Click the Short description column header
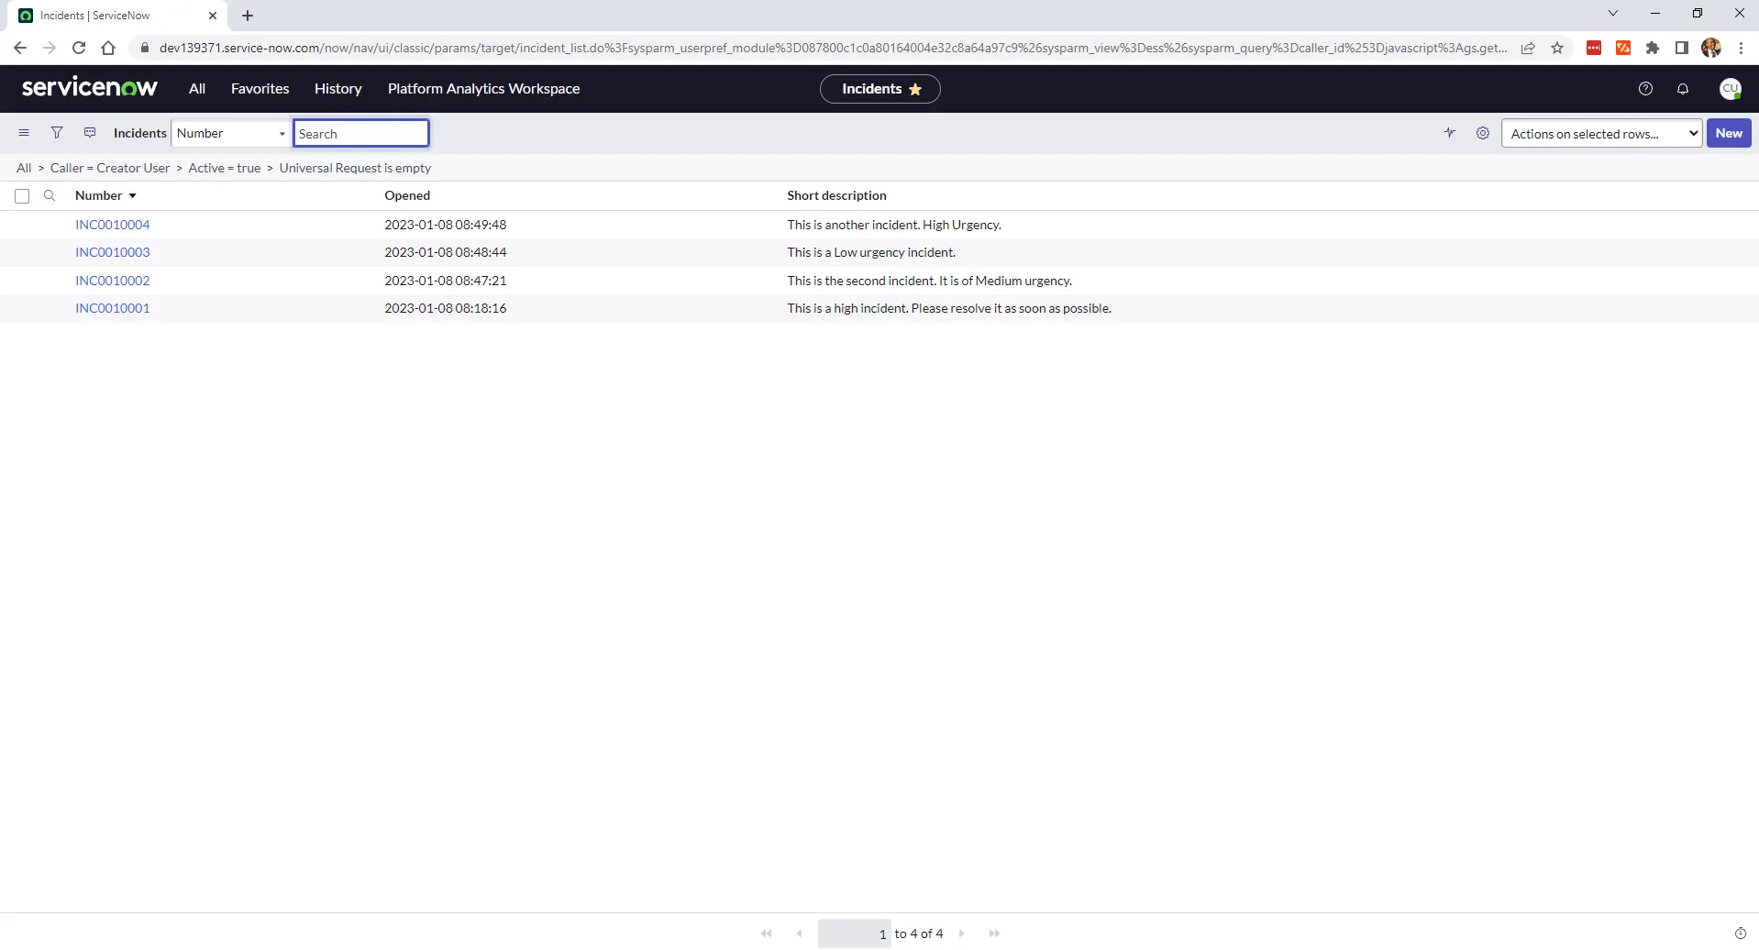 click(x=836, y=195)
